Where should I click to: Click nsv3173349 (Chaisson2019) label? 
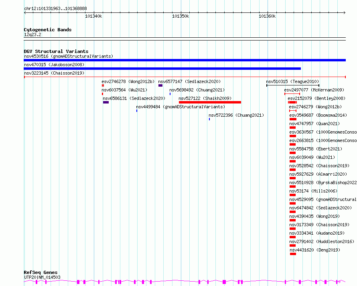pyautogui.click(x=319, y=225)
